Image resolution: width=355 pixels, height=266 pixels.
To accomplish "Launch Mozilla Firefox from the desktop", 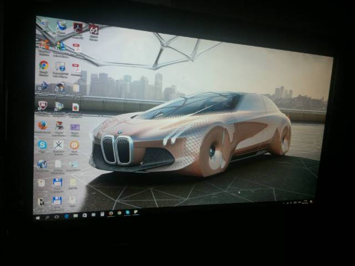I will pos(42,125).
